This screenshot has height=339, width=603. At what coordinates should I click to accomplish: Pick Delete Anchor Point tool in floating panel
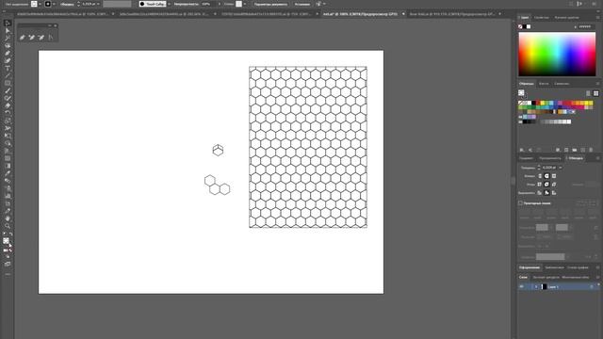point(41,38)
